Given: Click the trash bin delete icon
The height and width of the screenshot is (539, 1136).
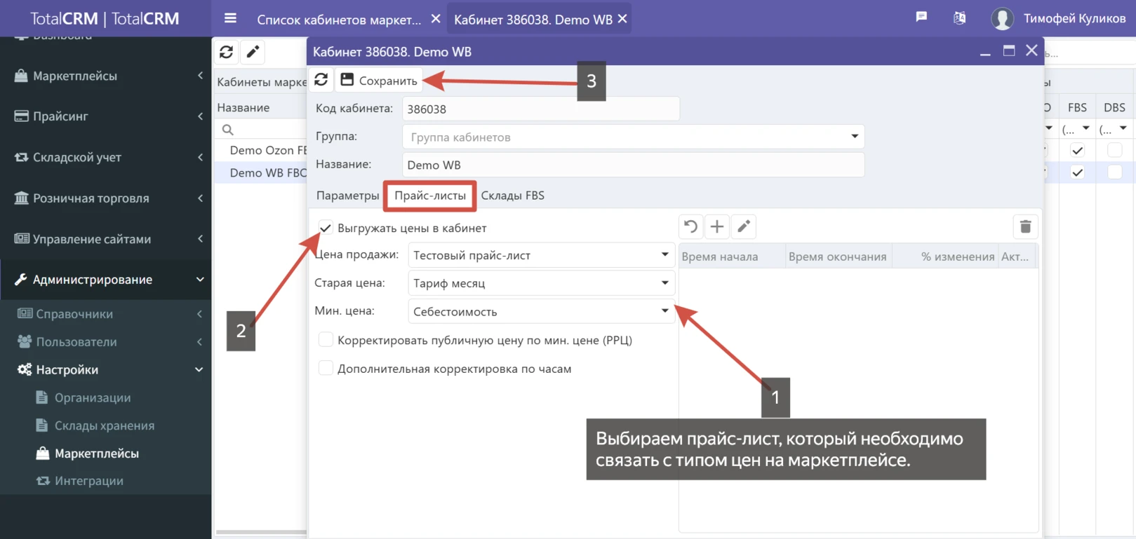Looking at the screenshot, I should coord(1025,226).
